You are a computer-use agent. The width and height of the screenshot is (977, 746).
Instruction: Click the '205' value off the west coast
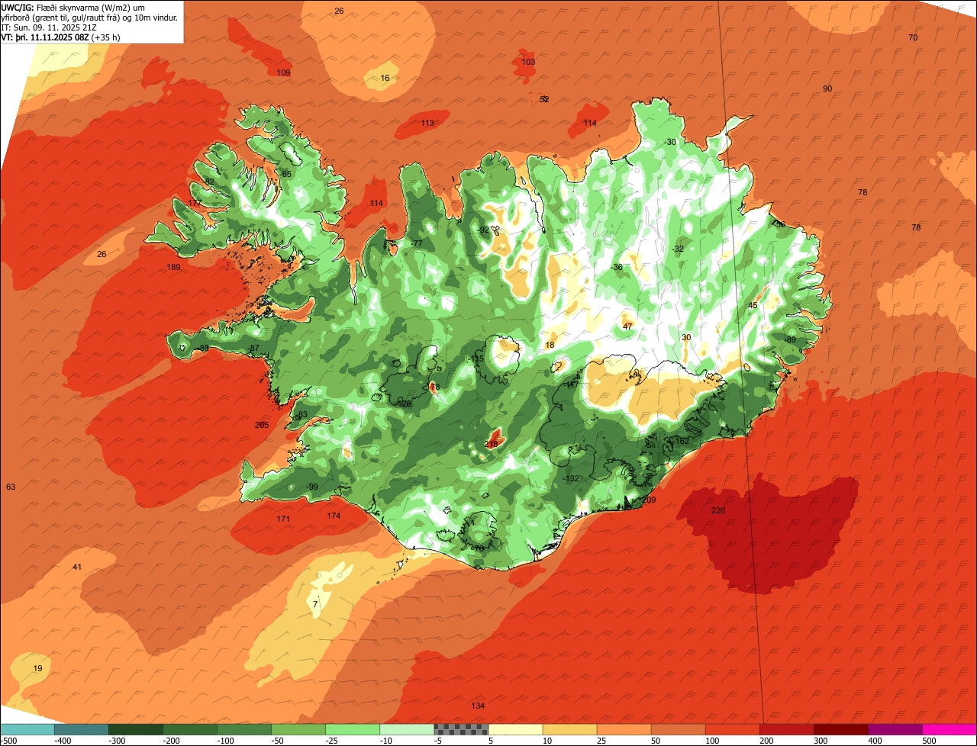pyautogui.click(x=262, y=426)
